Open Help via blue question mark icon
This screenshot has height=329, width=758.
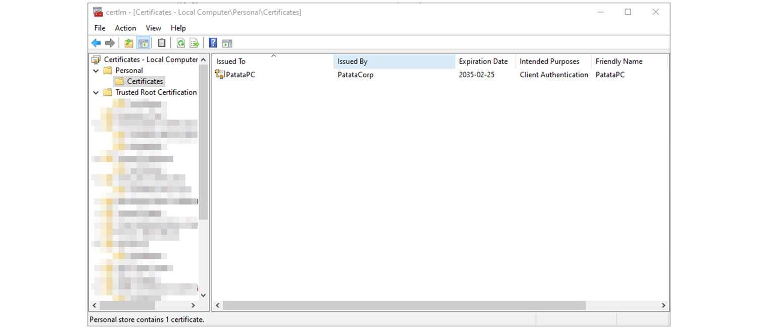pos(213,43)
